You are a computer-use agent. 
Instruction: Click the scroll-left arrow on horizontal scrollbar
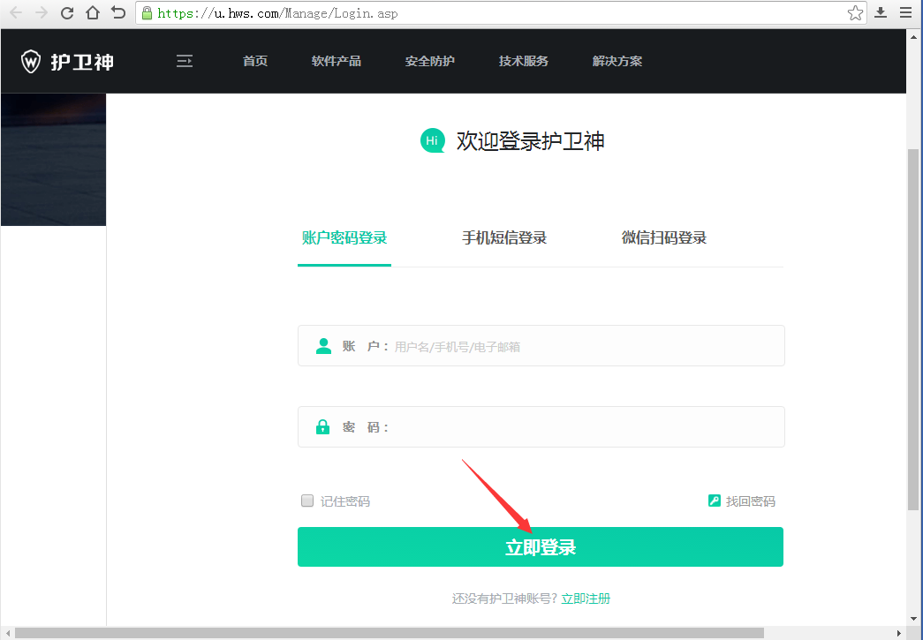point(7,633)
